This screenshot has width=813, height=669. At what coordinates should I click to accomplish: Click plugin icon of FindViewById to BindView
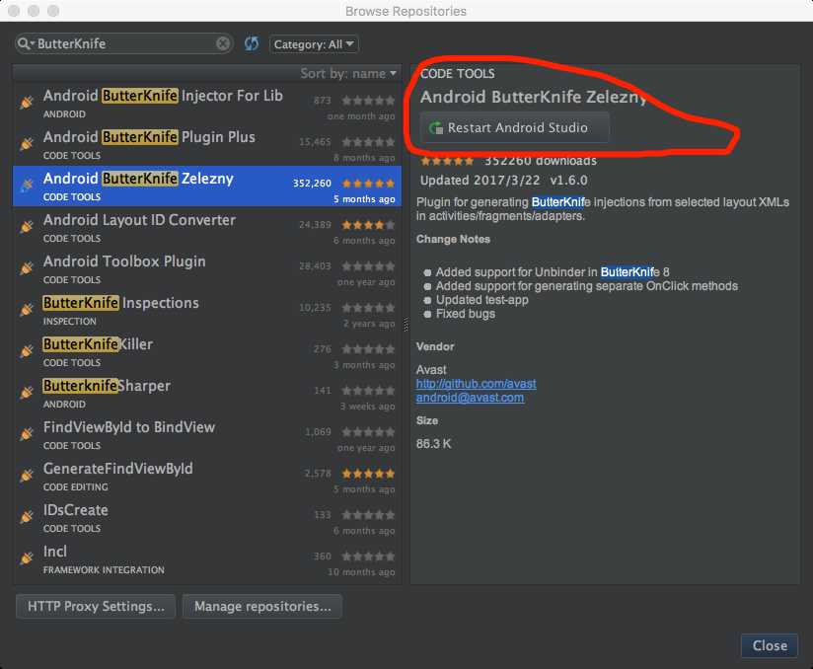27,434
